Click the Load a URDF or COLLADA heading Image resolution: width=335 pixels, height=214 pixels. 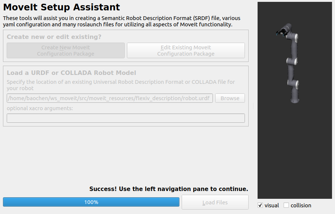pos(71,73)
